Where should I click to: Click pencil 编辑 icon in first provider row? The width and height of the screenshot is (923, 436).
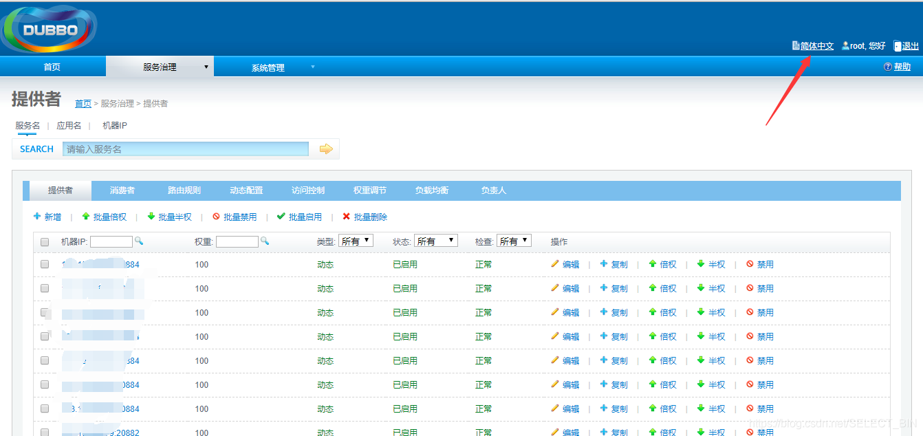click(x=555, y=263)
